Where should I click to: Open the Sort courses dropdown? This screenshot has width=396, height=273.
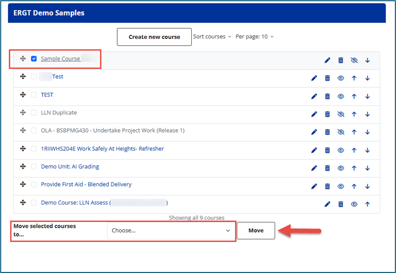(x=212, y=37)
